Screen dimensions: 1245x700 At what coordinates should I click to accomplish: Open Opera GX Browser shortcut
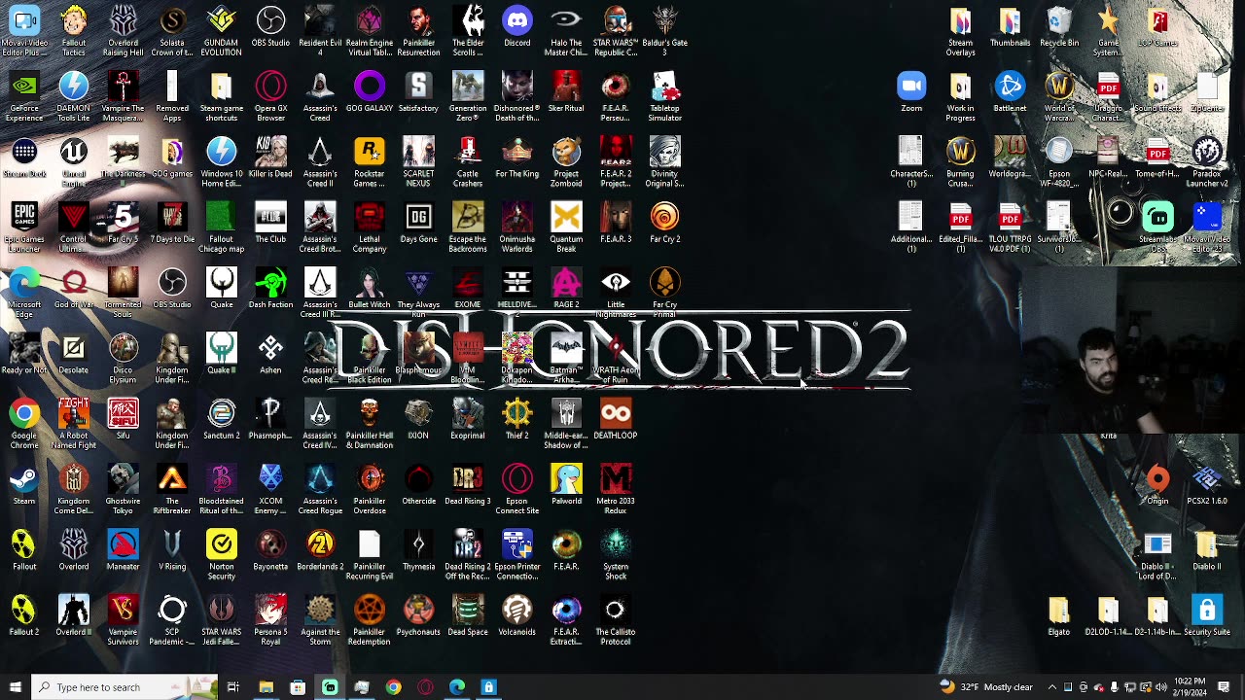pyautogui.click(x=270, y=95)
